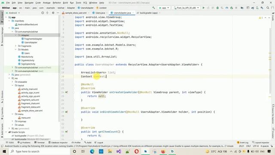Select FragmentsAdapter in the project tree
This screenshot has width=275, height=155.
32,39
